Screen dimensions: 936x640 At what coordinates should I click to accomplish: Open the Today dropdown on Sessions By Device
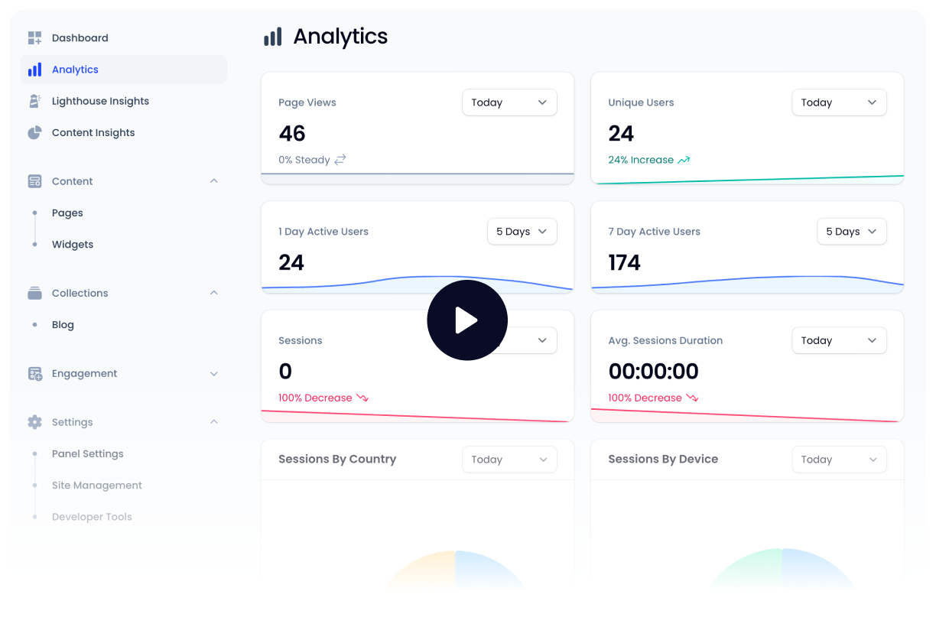click(839, 459)
